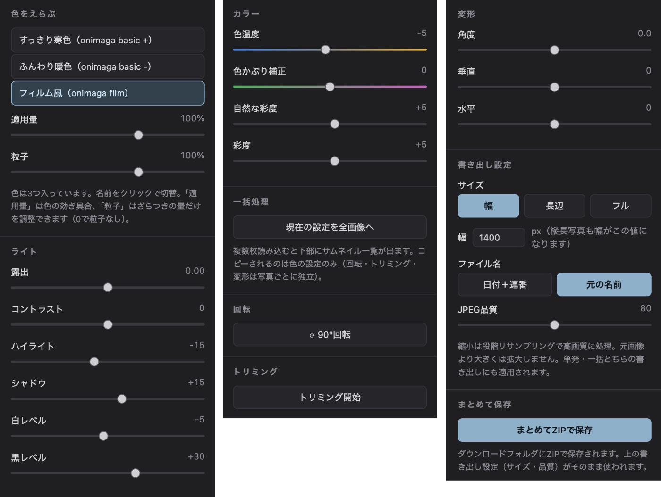Click the 色温度 color slider handle

click(325, 50)
